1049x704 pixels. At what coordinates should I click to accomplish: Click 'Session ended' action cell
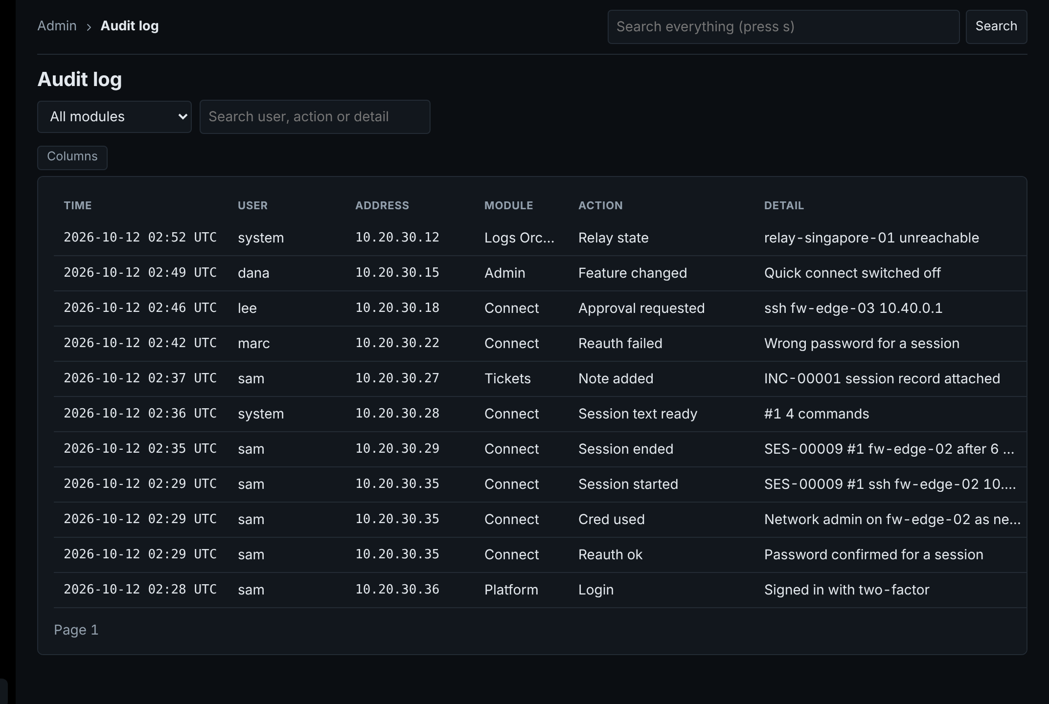[x=626, y=449]
